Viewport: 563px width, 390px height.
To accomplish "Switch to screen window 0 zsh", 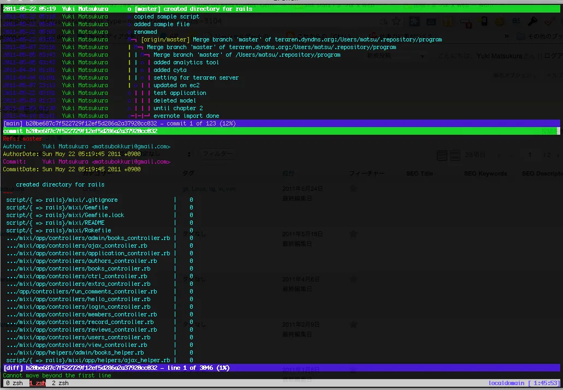I will pos(14,383).
